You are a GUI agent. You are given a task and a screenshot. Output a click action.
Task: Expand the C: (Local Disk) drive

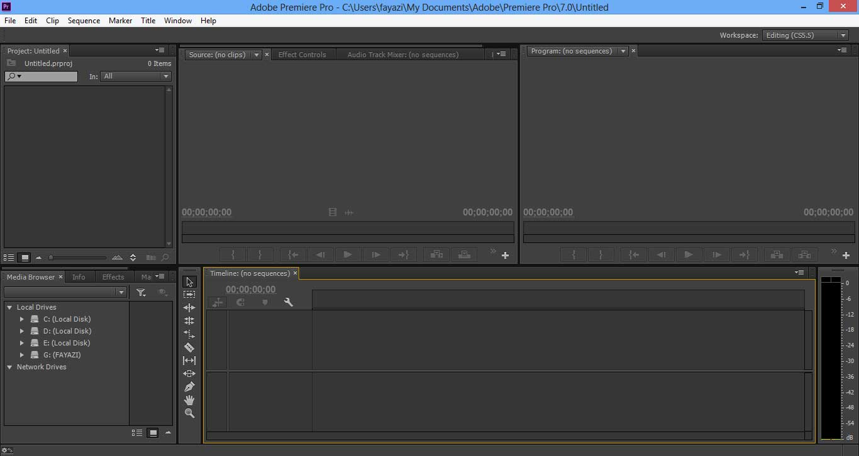22,319
